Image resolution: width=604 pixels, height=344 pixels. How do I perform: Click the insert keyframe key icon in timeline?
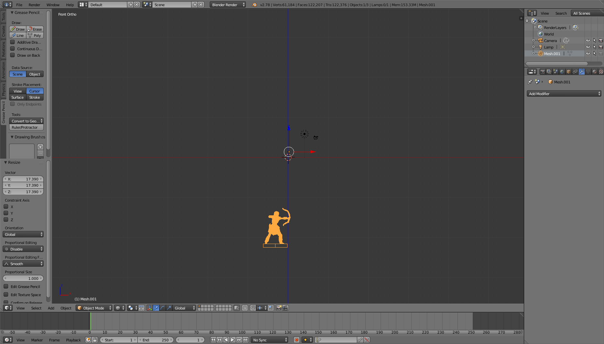point(360,340)
